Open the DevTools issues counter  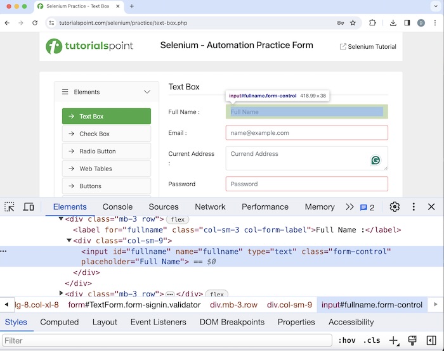367,207
